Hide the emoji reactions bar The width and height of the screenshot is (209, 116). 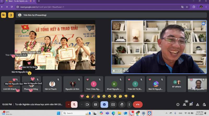click(104, 105)
